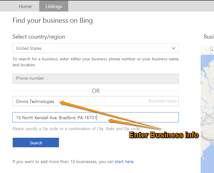Click the orange "Enter Business Info" annotation
Image resolution: width=214 pixels, height=173 pixels.
164,135
